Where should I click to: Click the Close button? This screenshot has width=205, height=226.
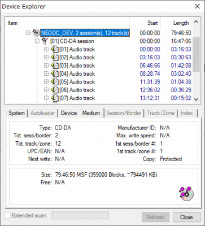click(186, 217)
